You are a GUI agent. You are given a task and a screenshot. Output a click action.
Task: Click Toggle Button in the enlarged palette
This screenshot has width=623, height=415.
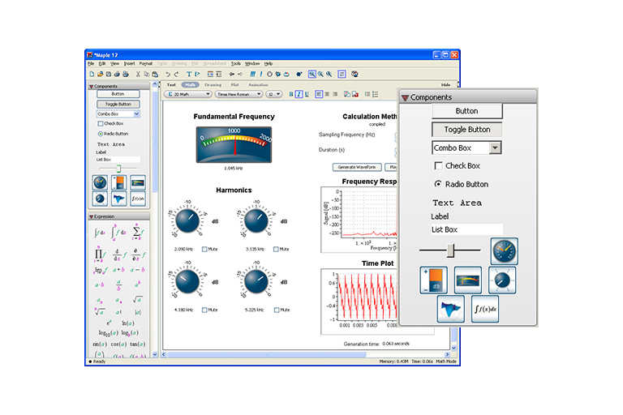[x=466, y=129]
